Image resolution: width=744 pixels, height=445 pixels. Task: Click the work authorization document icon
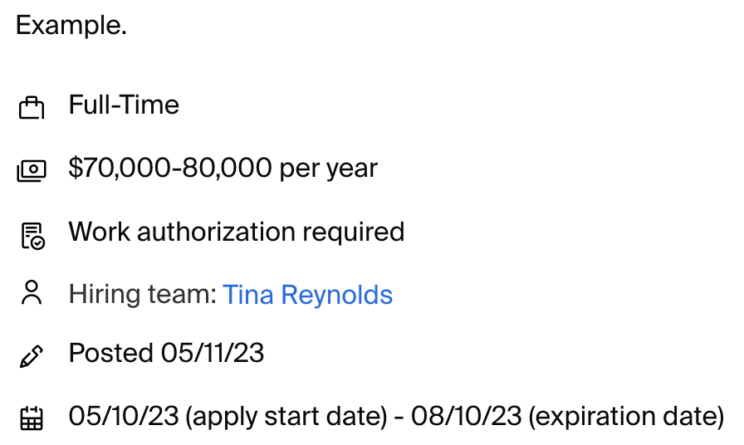click(x=32, y=235)
